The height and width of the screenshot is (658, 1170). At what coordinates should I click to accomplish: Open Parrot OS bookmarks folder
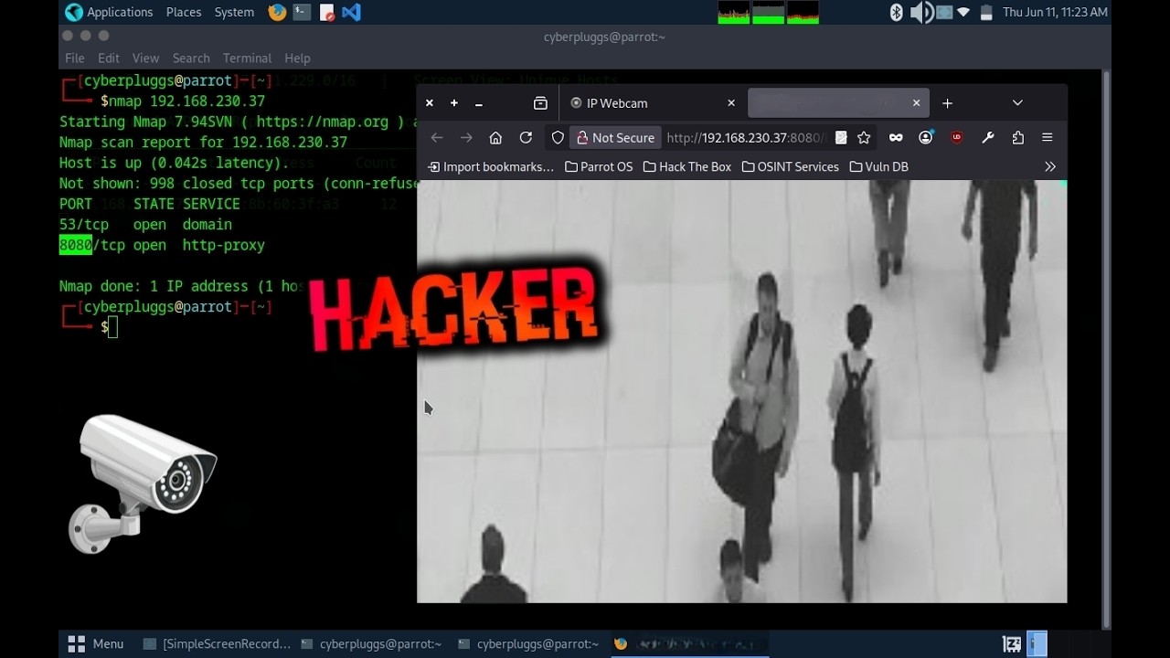tap(599, 166)
